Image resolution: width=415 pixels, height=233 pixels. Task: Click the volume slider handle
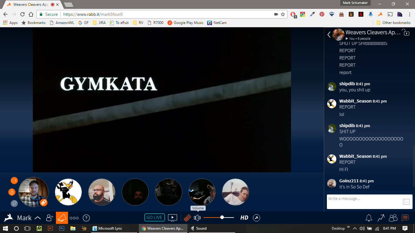tap(222, 217)
